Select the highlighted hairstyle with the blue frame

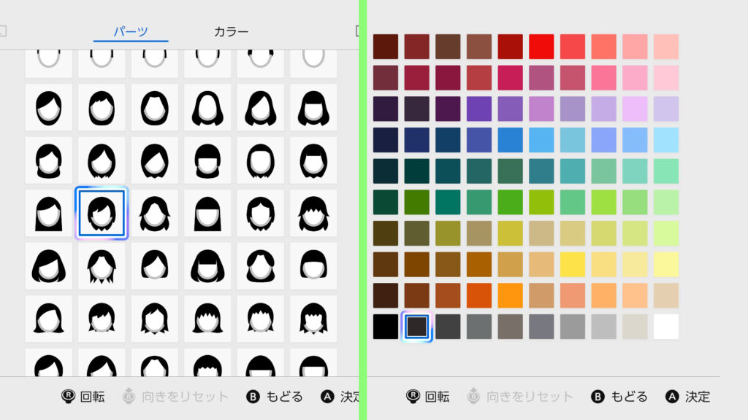[102, 213]
